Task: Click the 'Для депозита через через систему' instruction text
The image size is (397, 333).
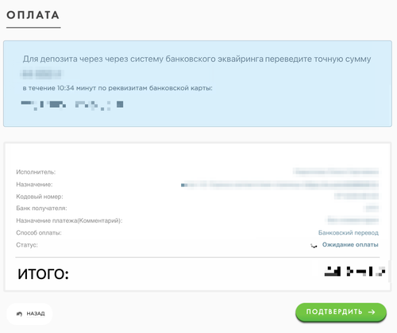Action: point(197,59)
